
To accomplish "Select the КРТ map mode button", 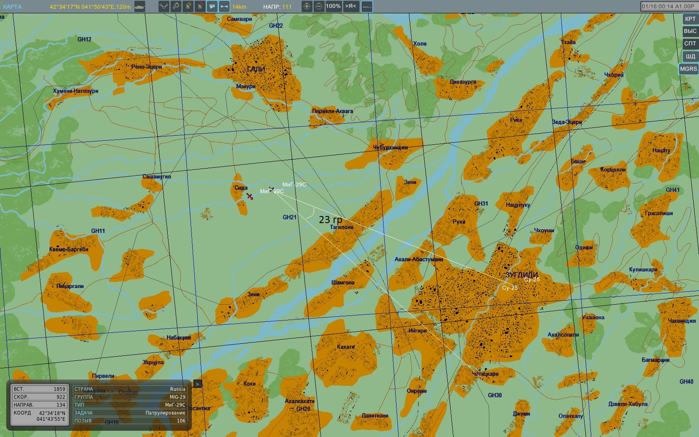I will click(x=690, y=19).
